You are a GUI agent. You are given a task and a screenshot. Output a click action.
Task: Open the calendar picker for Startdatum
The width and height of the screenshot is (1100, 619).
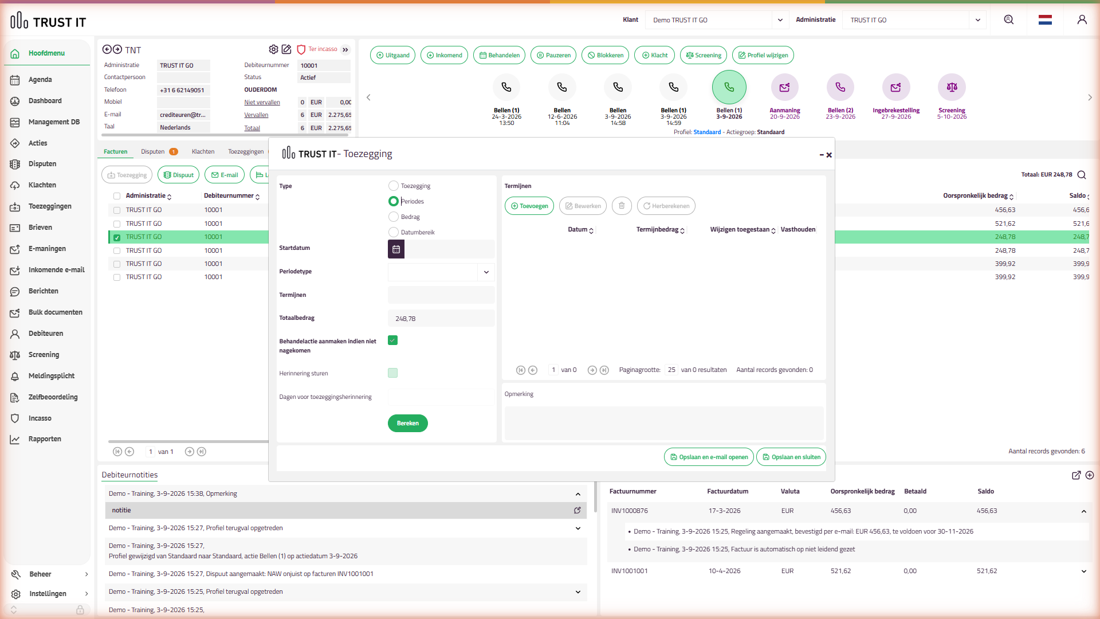coord(396,249)
